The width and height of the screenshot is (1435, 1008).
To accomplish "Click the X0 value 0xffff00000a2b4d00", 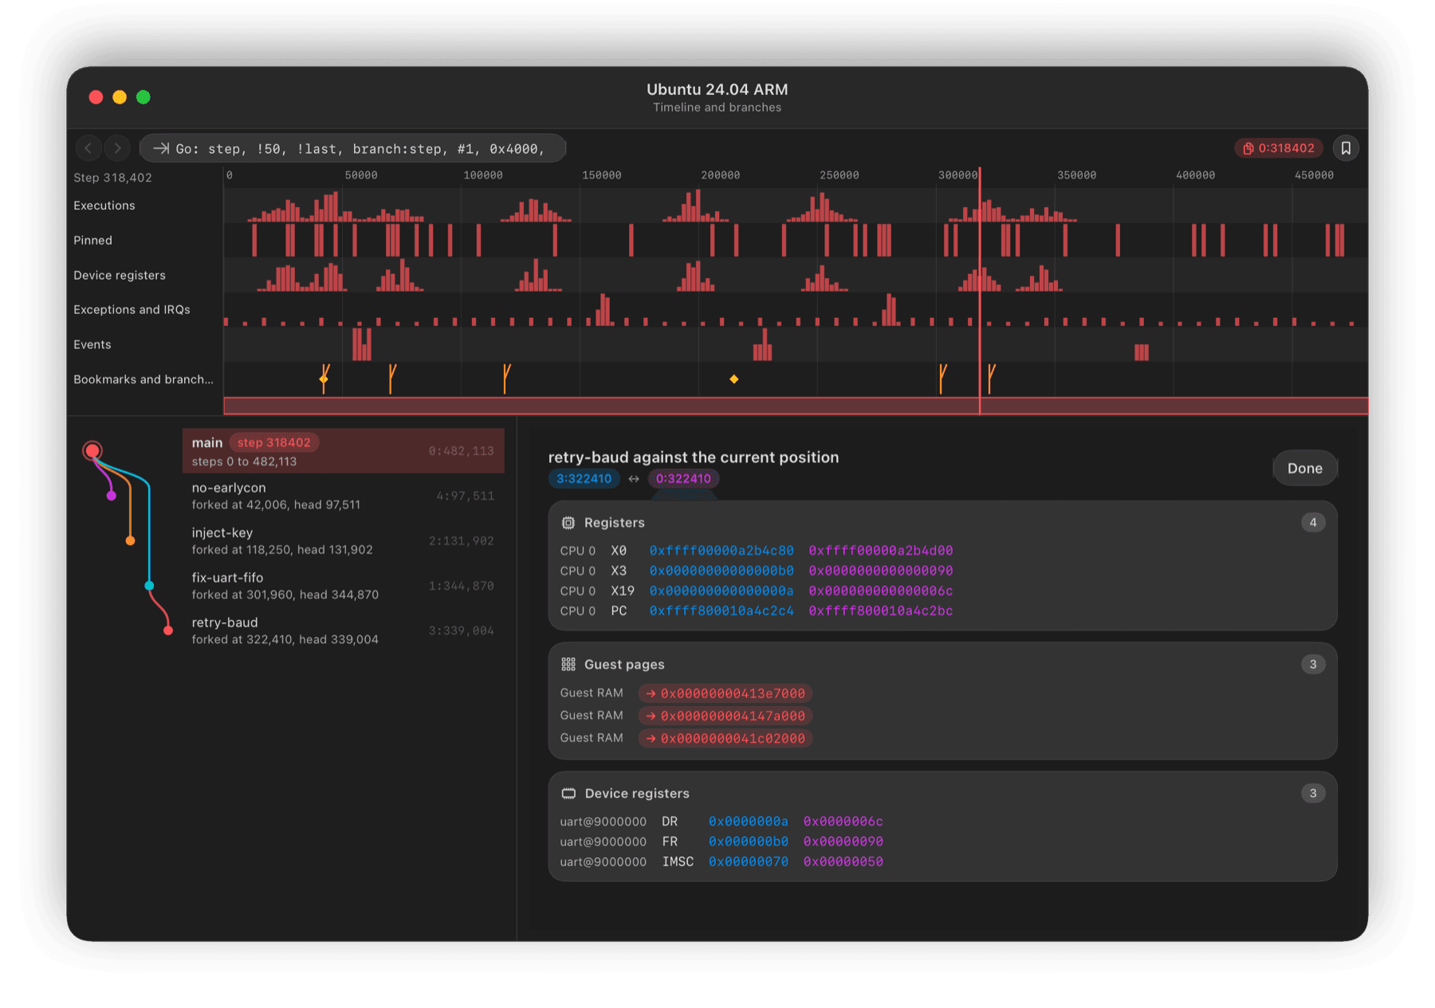I will 881,551.
